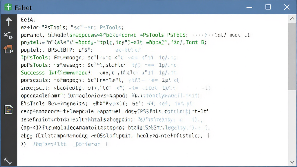Image resolution: width=297 pixels, height=167 pixels.
Task: Open the orange export icon in sidebar
Action: (x=8, y=49)
